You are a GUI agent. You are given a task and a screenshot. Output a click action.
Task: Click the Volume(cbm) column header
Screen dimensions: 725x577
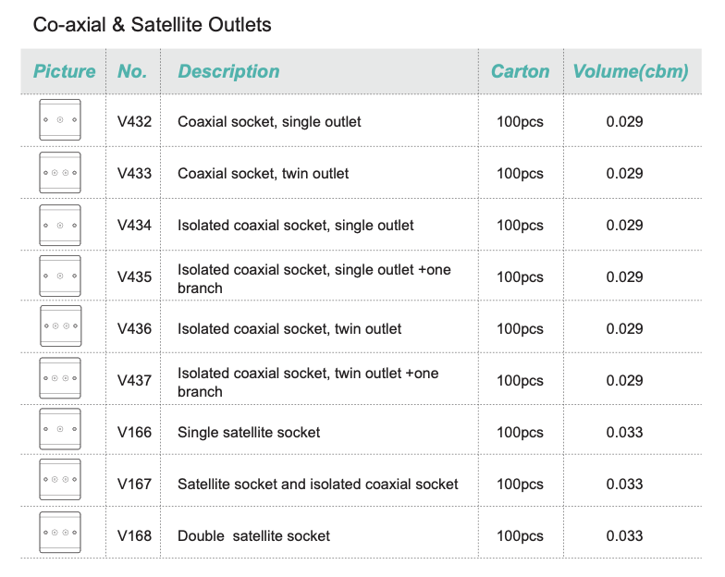click(631, 71)
